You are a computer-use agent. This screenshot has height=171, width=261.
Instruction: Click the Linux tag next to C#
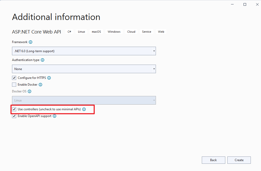[x=82, y=32]
